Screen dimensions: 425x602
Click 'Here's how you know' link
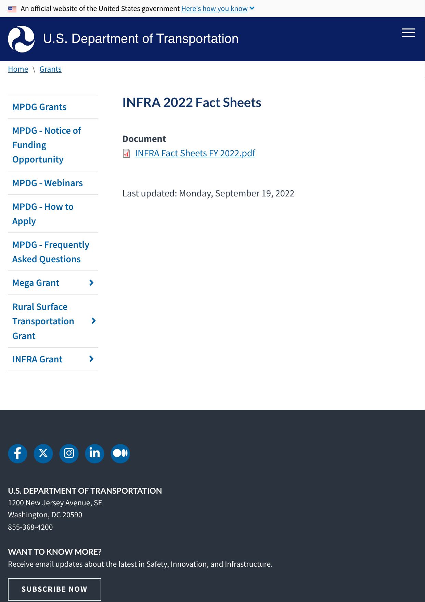[x=215, y=9]
